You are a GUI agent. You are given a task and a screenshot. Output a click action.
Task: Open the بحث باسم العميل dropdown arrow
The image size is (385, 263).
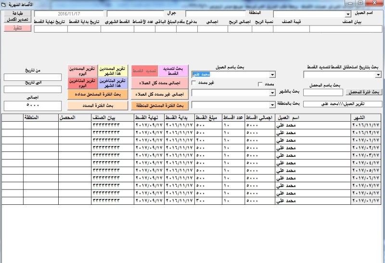[272, 75]
